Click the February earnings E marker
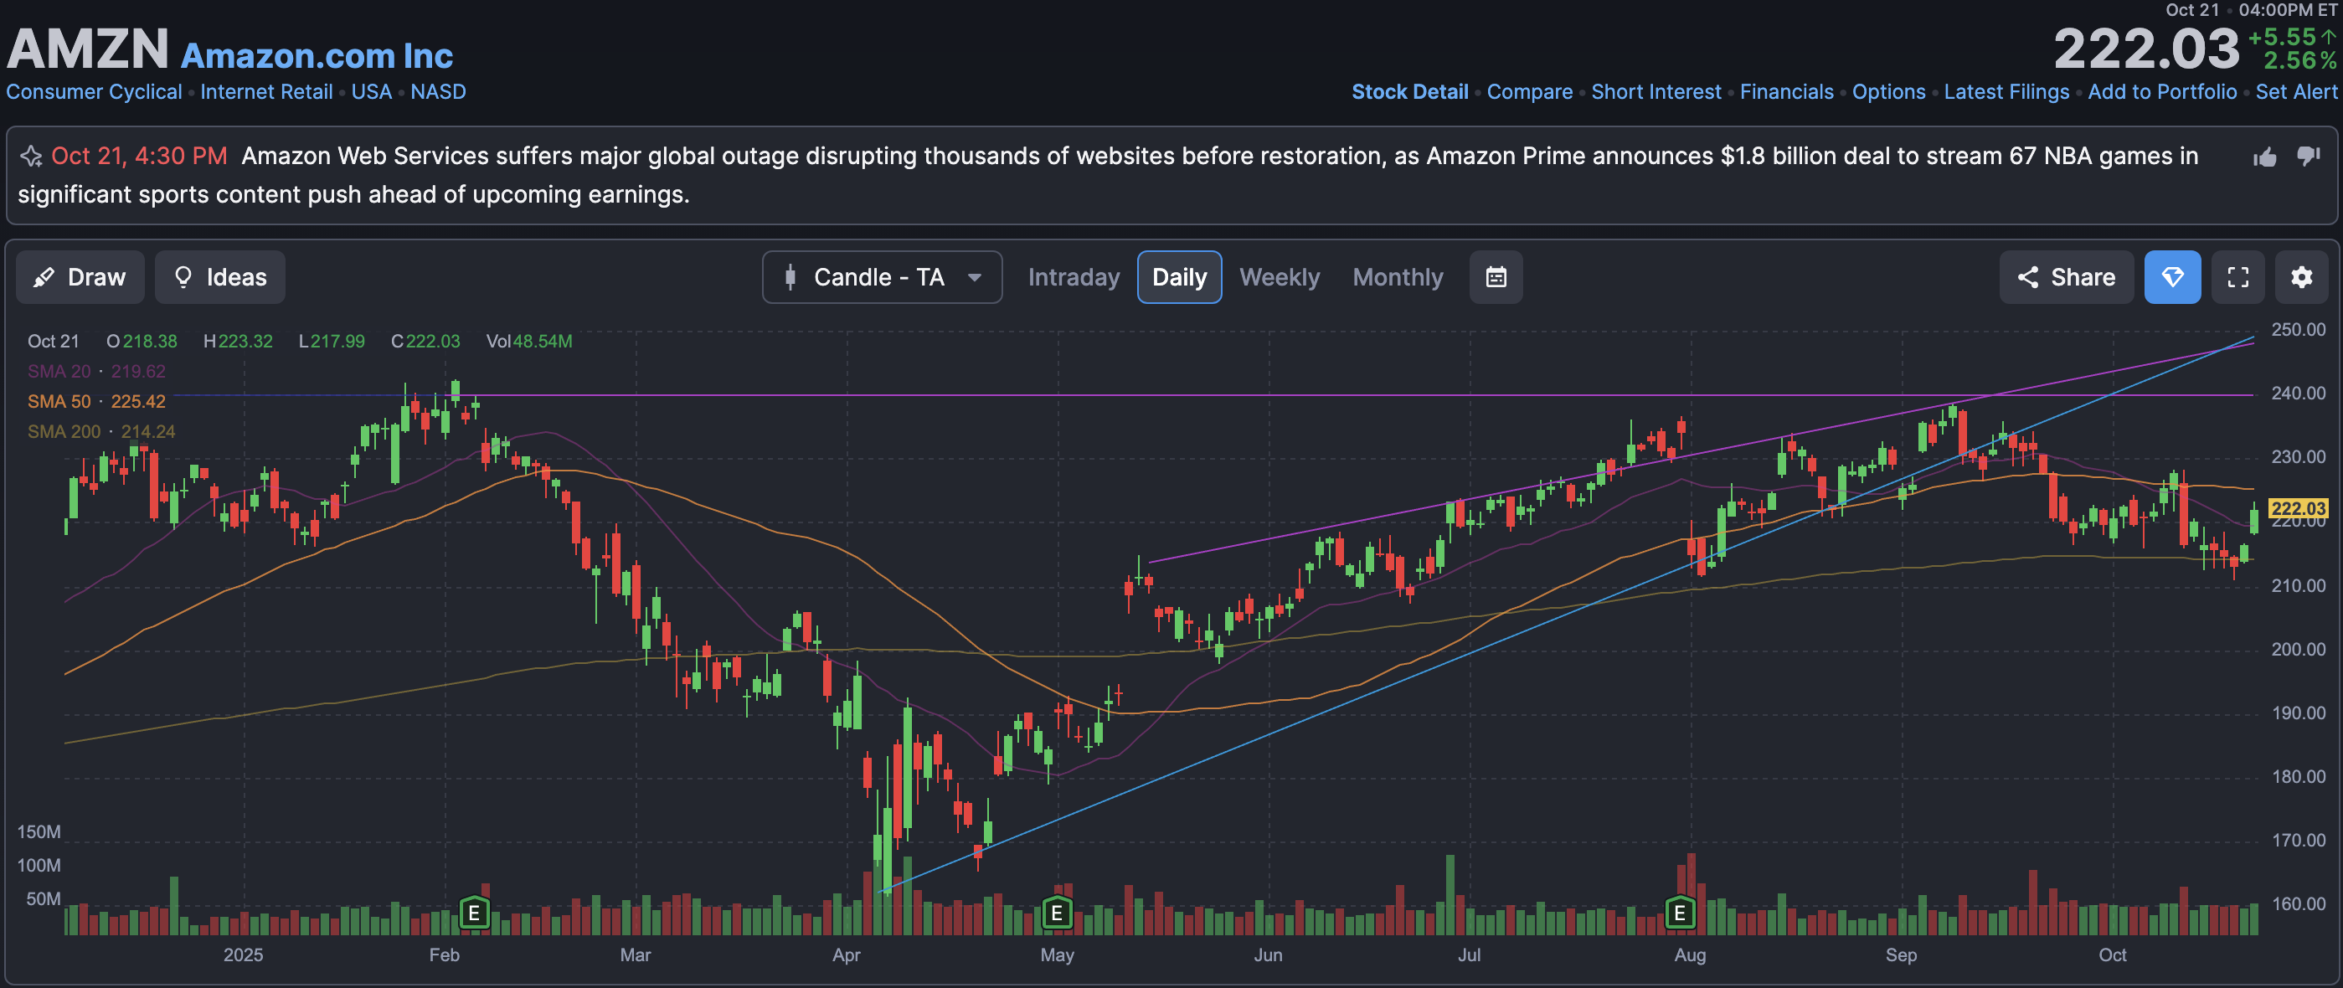The width and height of the screenshot is (2343, 988). (474, 913)
